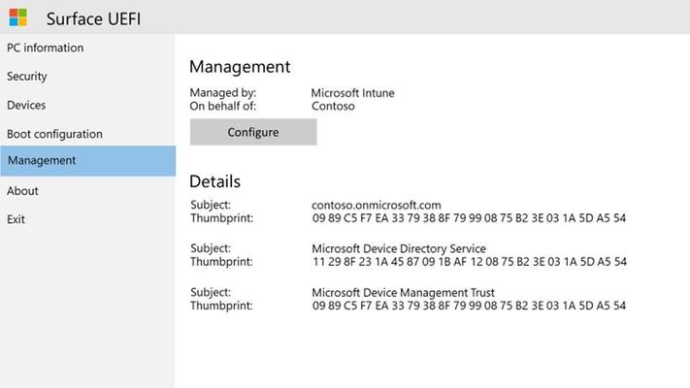Screen dimensions: 690x388
Task: Click the Management page heading
Action: click(240, 67)
